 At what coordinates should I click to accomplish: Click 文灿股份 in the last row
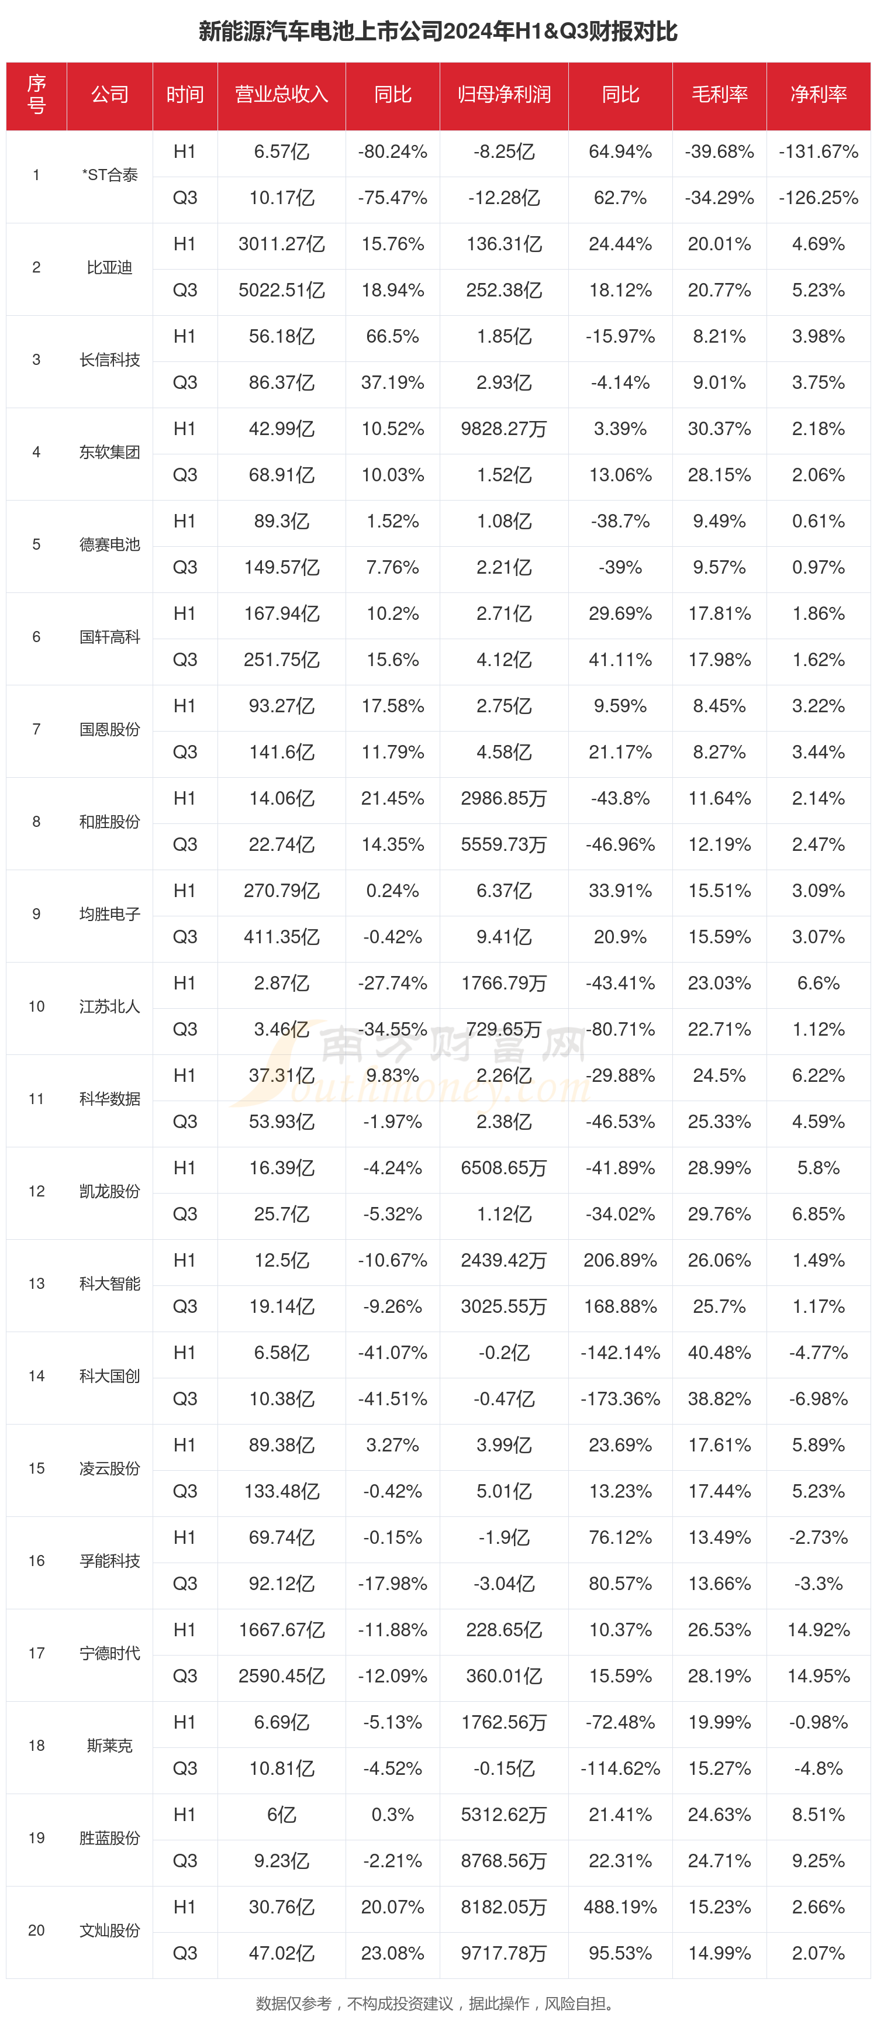109,1930
